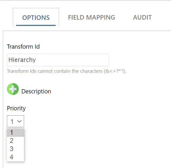This screenshot has height=168, width=171.
Task: Place the cursor after the word Hierarchy
Action: (36, 60)
